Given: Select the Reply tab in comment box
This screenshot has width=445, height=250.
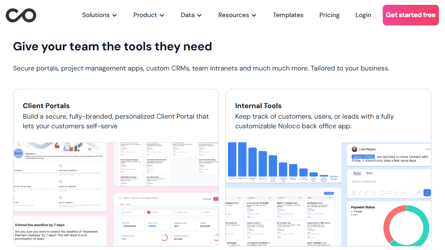Looking at the screenshot, I should coord(357,173).
